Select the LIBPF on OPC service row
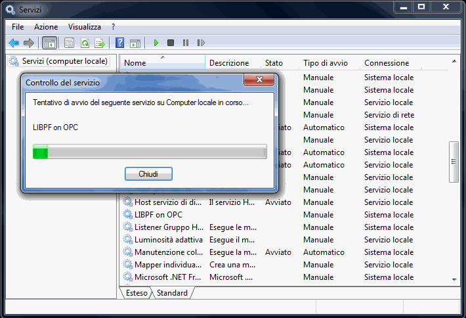The width and height of the screenshot is (466, 318). point(158,215)
